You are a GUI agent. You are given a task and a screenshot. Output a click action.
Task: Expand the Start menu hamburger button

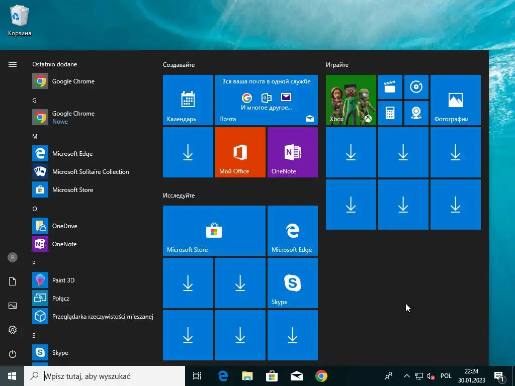(13, 64)
